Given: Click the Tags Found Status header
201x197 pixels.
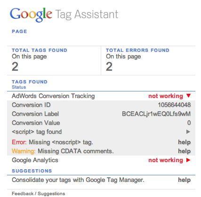Looking at the screenshot, I should (30, 84).
